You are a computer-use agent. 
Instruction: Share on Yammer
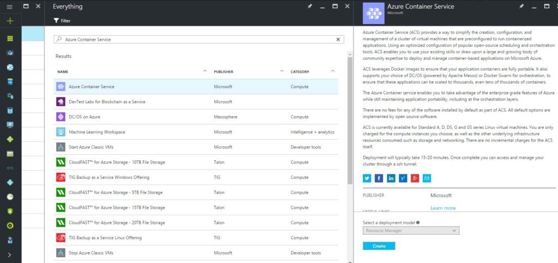(x=403, y=178)
